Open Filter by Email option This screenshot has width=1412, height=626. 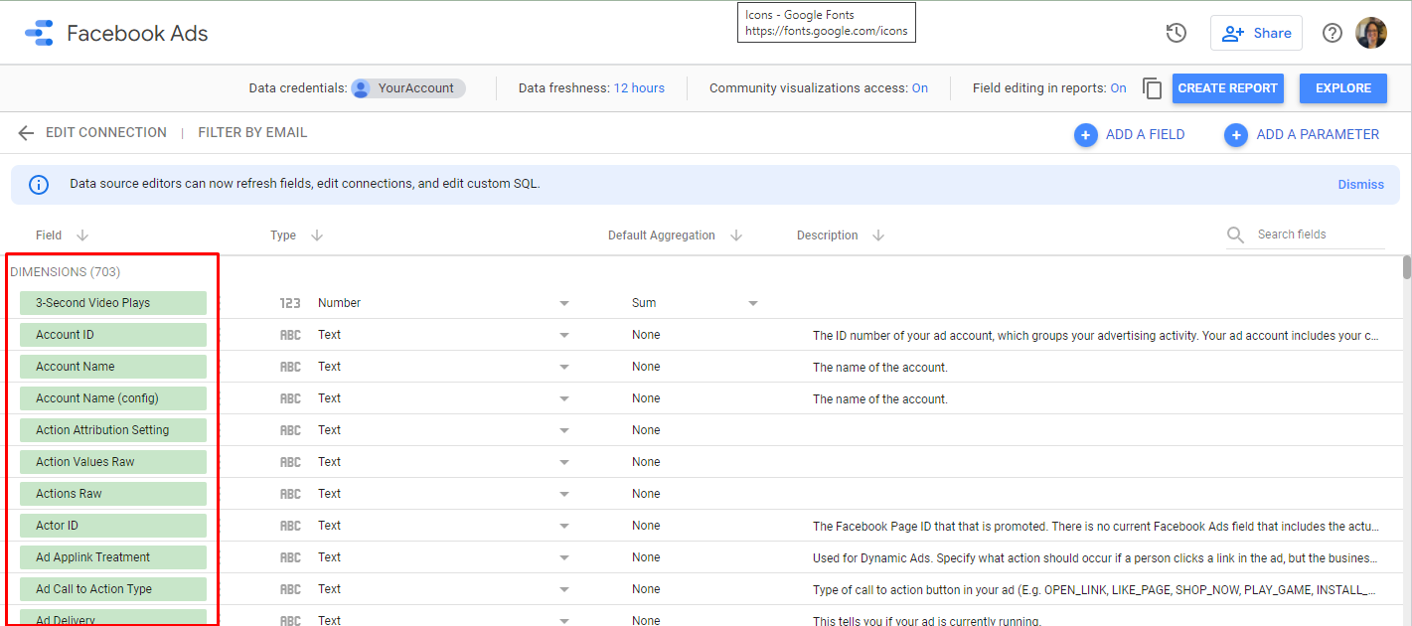pyautogui.click(x=252, y=133)
